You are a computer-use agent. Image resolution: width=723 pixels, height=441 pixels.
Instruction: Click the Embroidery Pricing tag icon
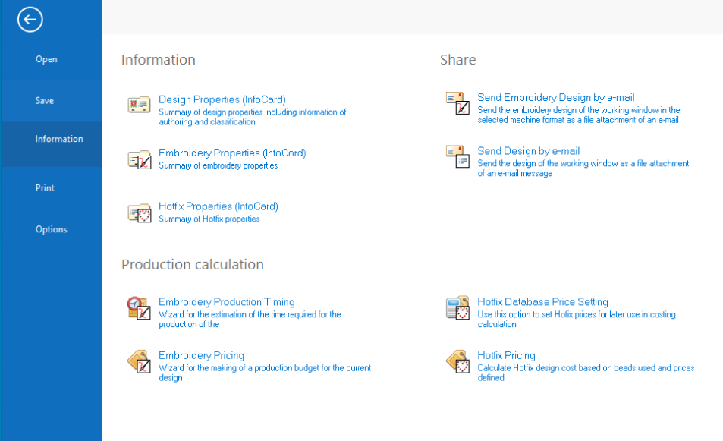139,362
